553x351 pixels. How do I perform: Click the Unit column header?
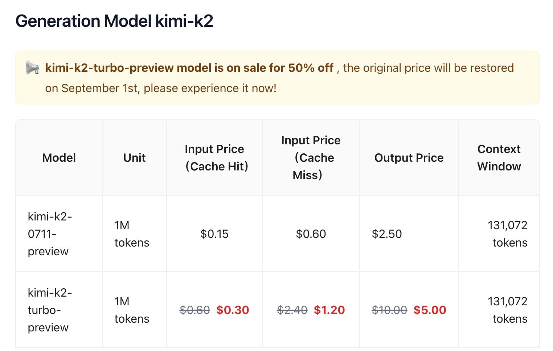[x=134, y=158]
